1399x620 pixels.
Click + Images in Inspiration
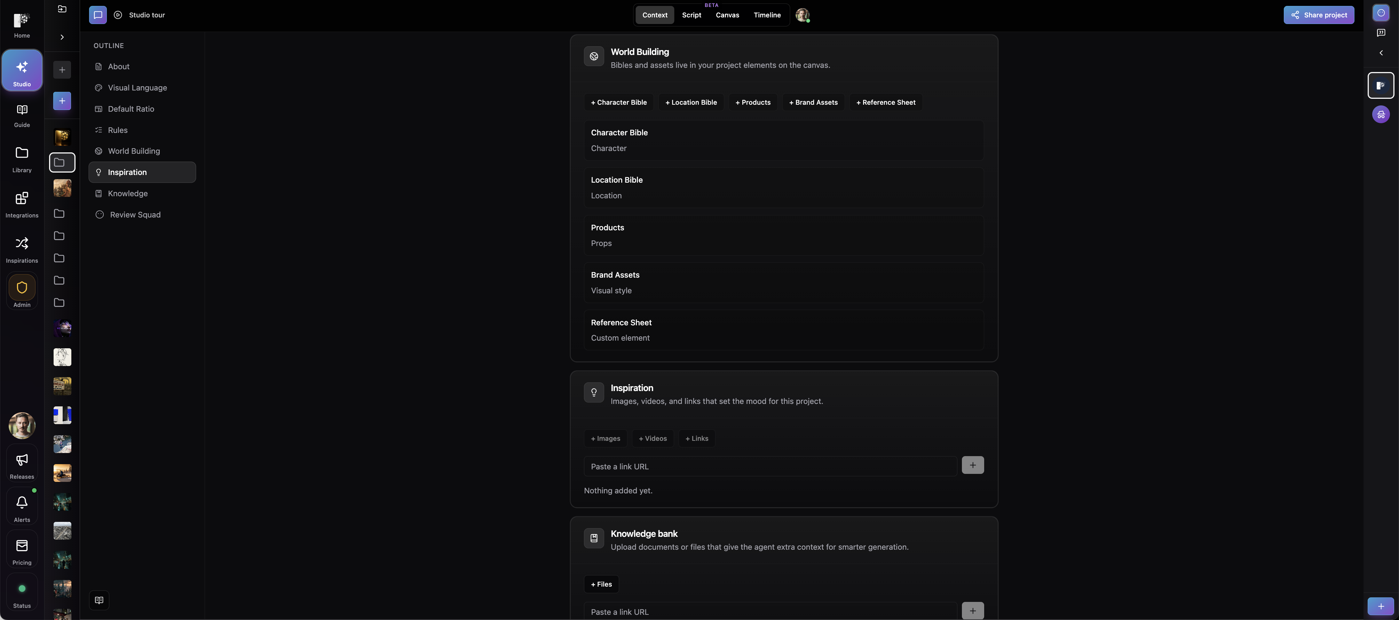[x=606, y=439]
